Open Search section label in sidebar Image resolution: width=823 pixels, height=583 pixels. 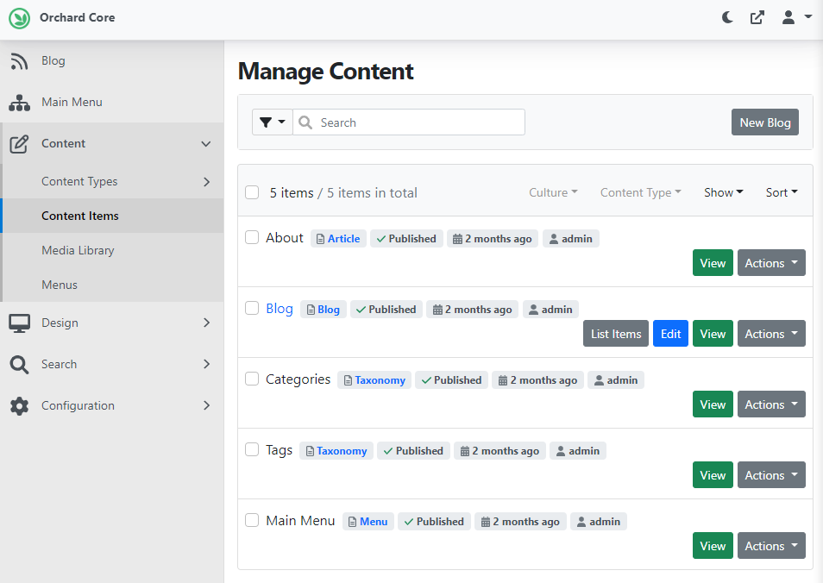pyautogui.click(x=59, y=364)
